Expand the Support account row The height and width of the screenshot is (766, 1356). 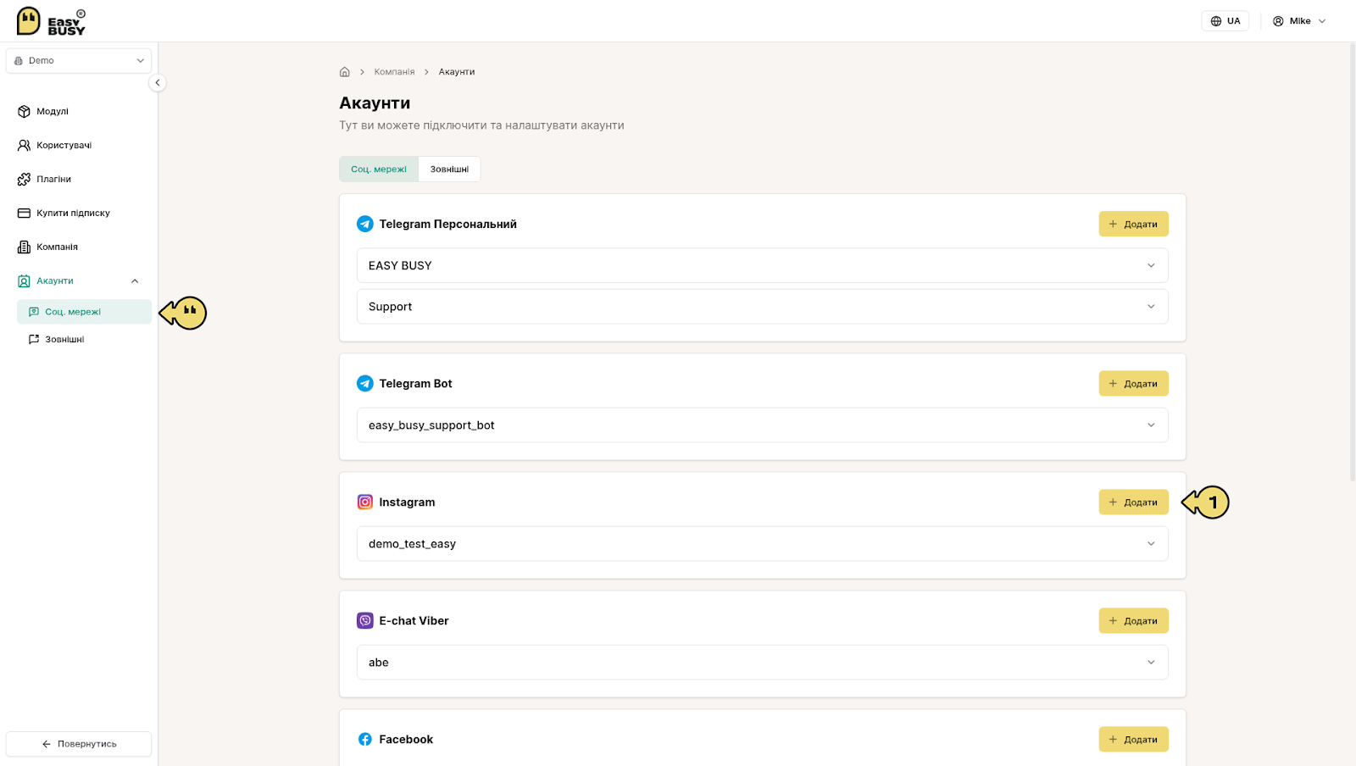(x=762, y=307)
